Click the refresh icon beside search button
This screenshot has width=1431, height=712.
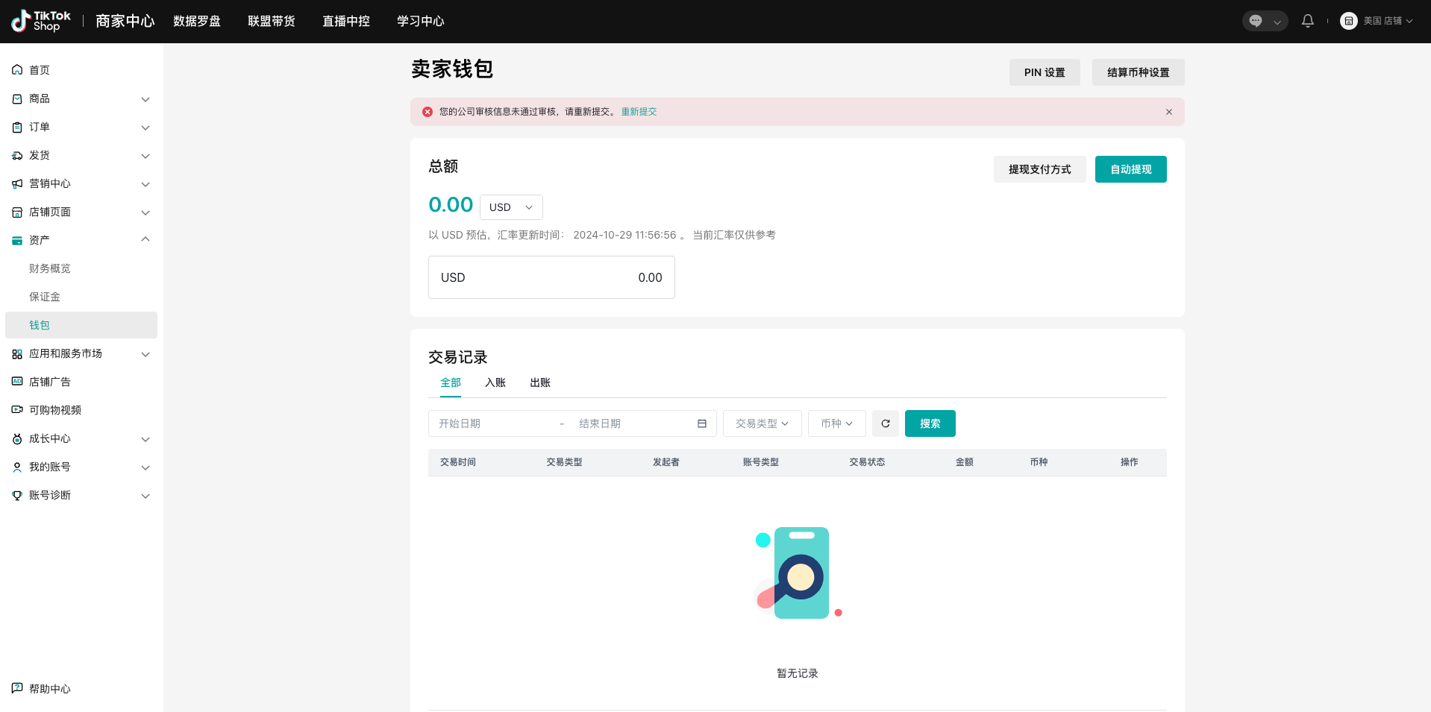pyautogui.click(x=886, y=423)
